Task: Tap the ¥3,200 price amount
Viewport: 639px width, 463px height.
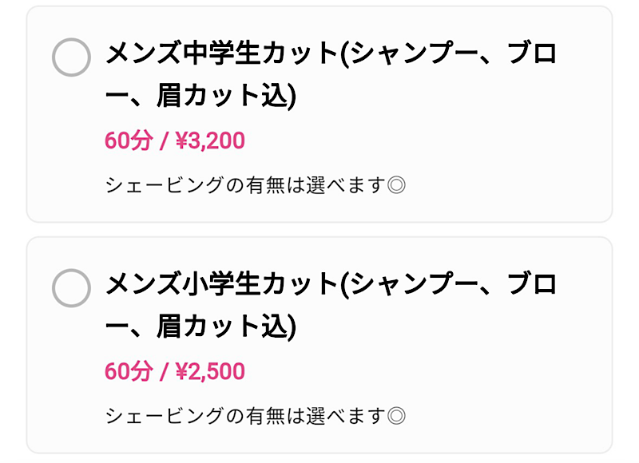Action: [x=209, y=141]
